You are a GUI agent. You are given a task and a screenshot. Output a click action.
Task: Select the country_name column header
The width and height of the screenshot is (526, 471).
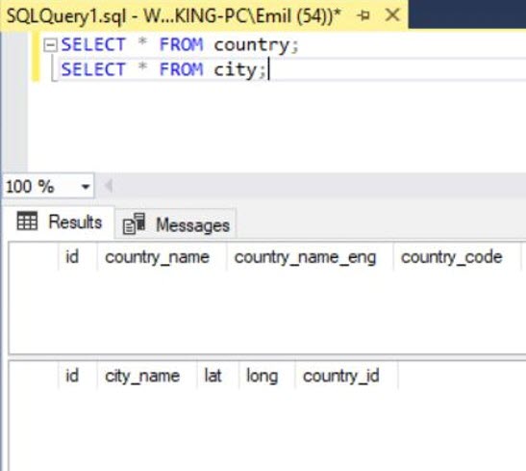(x=162, y=258)
